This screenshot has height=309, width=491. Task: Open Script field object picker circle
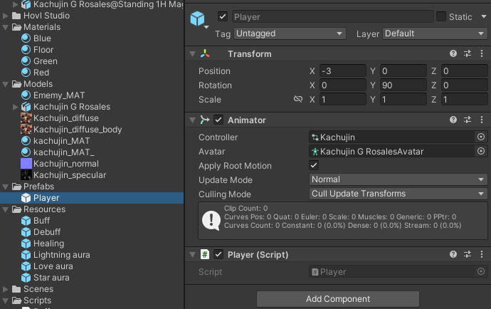point(481,272)
